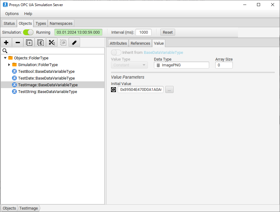
Task: Click the plus icon to add node
Action: (6, 43)
